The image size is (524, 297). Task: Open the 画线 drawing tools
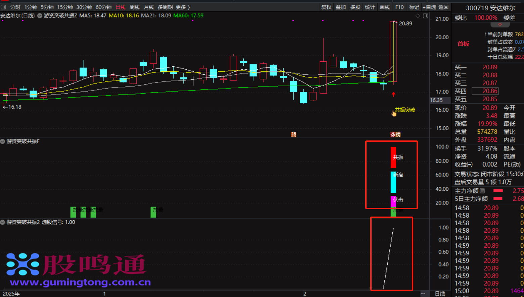pos(385,7)
